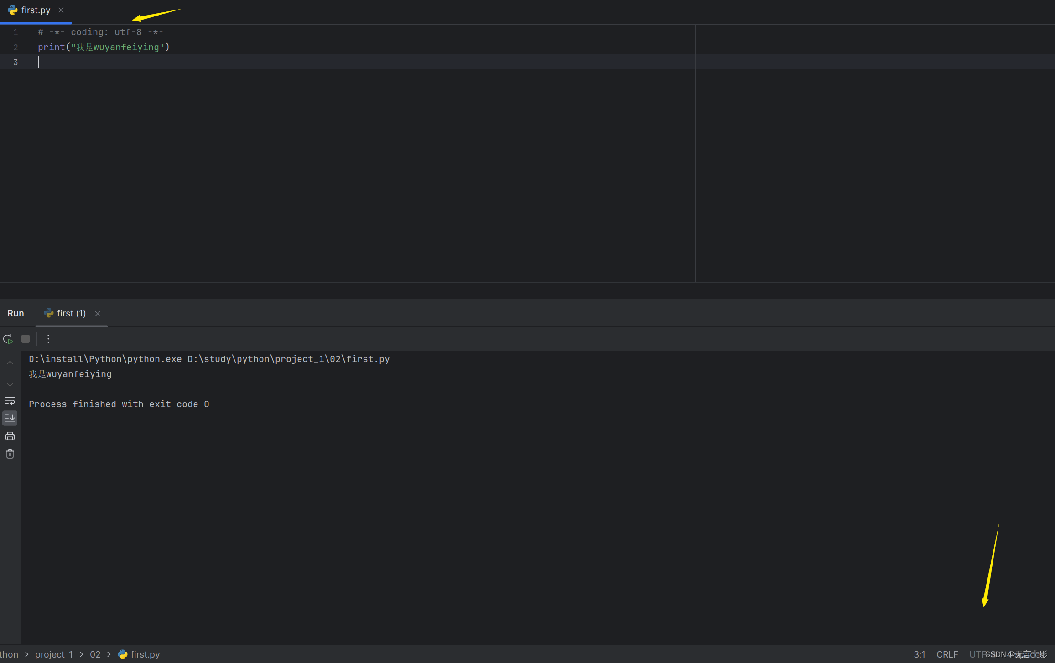
Task: Click first.py breadcrumb in status bar
Action: click(145, 654)
